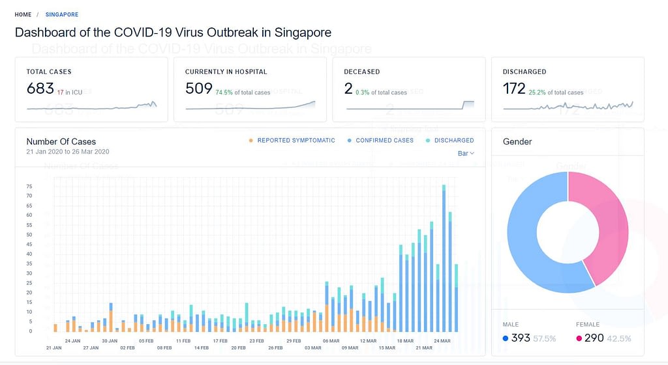Select the Currently In Hospital 509 value
This screenshot has width=668, height=365.
click(198, 88)
